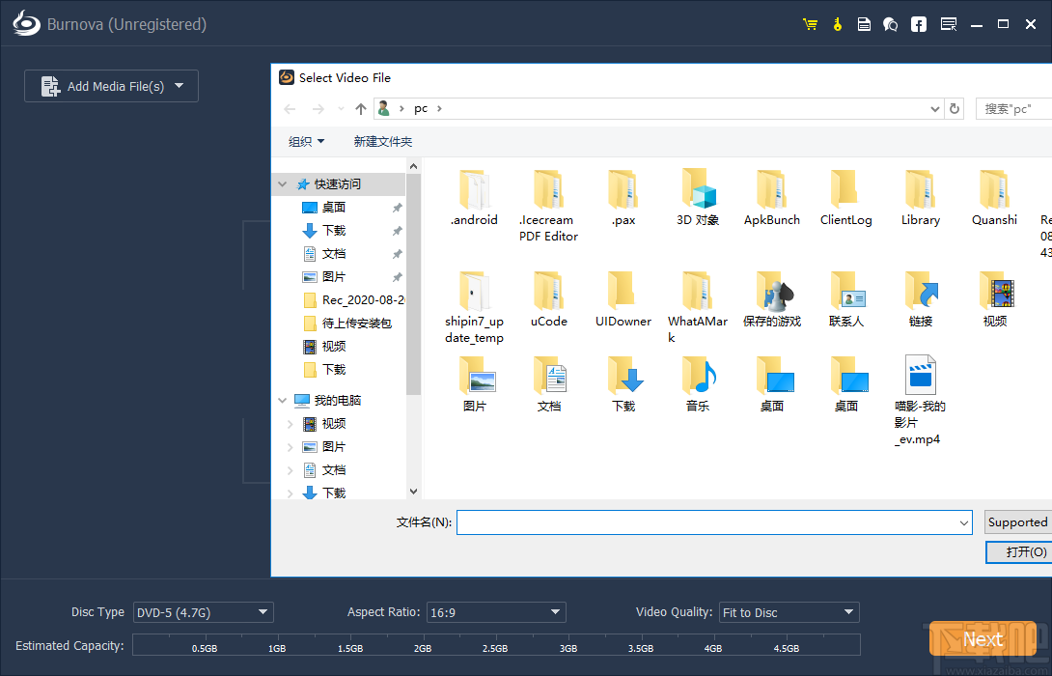Open the Facebook icon in title bar
The height and width of the screenshot is (676, 1052).
[919, 24]
